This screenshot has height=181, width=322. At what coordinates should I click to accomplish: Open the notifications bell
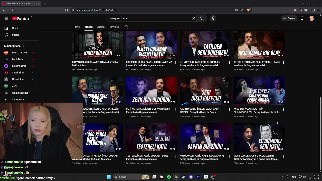[x=302, y=18]
